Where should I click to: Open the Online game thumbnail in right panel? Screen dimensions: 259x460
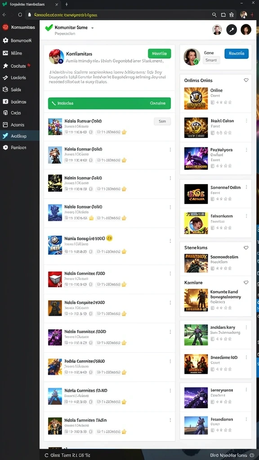(196, 98)
